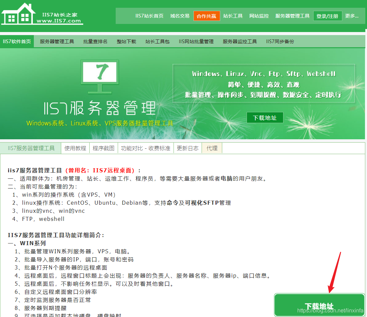Expand the 更多... menu
The image size is (367, 317).
point(352,16)
